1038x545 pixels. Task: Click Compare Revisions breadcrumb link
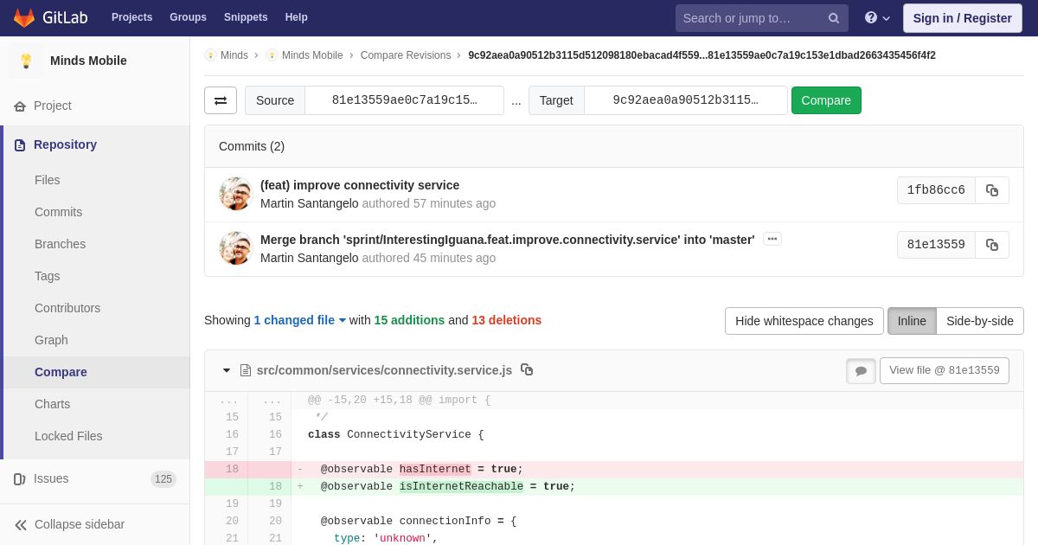(406, 55)
